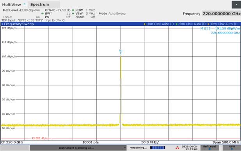Click the Measuring progress bar
This screenshot has height=151, width=241.
[x=158, y=147]
